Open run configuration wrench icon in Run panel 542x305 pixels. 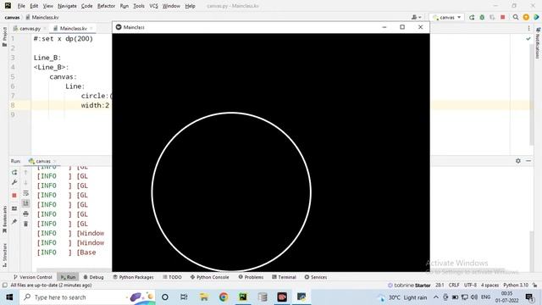coord(14,182)
